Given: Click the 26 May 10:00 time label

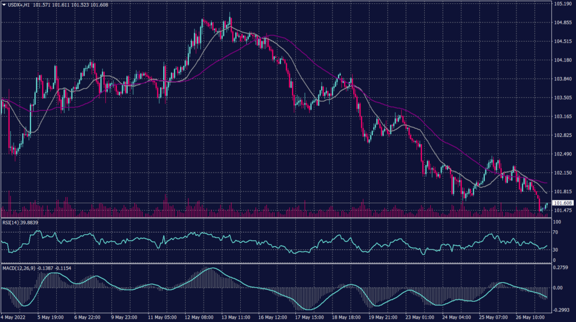Looking at the screenshot, I should [x=532, y=317].
